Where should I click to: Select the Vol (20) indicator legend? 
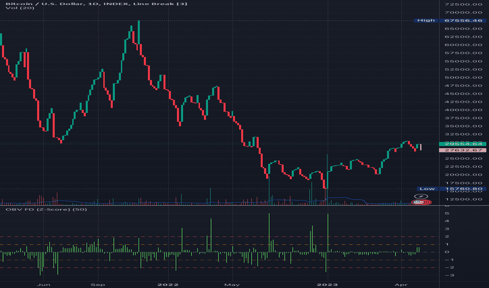coord(20,8)
